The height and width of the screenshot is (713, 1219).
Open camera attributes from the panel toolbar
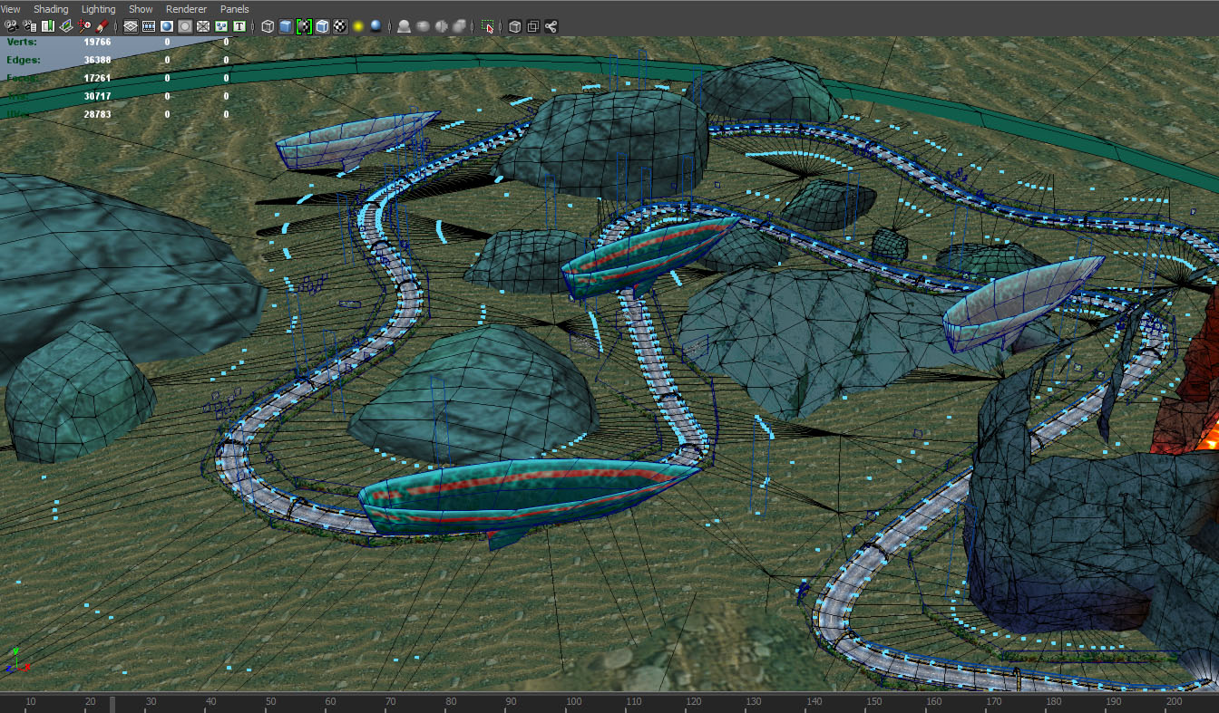click(x=30, y=26)
